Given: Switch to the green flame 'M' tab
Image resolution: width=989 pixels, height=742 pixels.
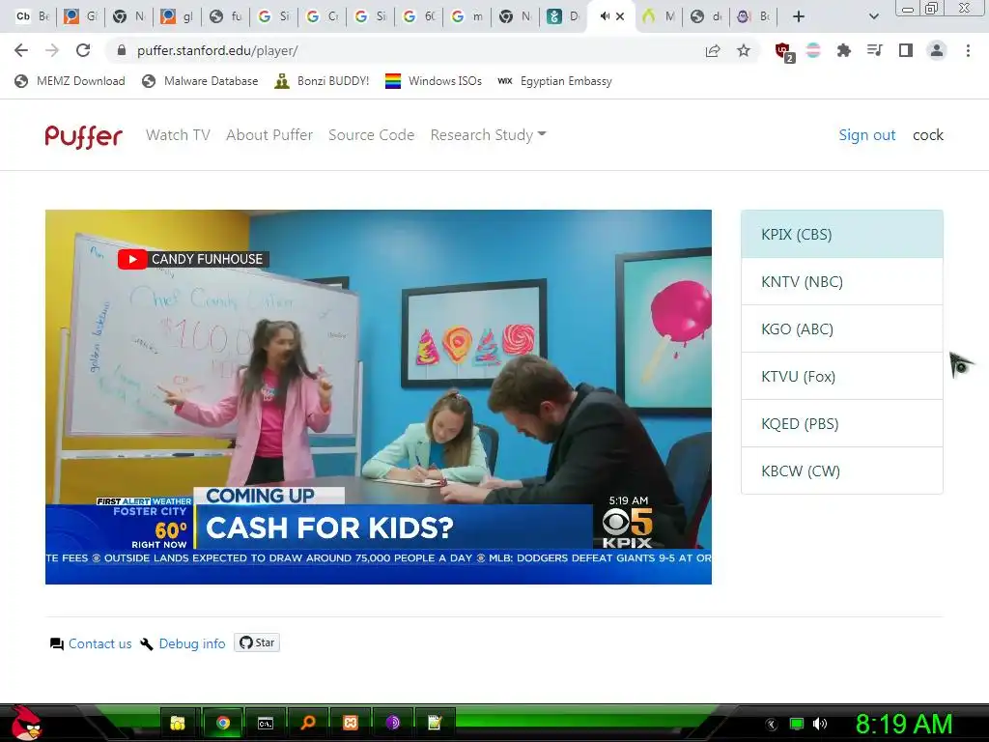Looking at the screenshot, I should tap(659, 16).
